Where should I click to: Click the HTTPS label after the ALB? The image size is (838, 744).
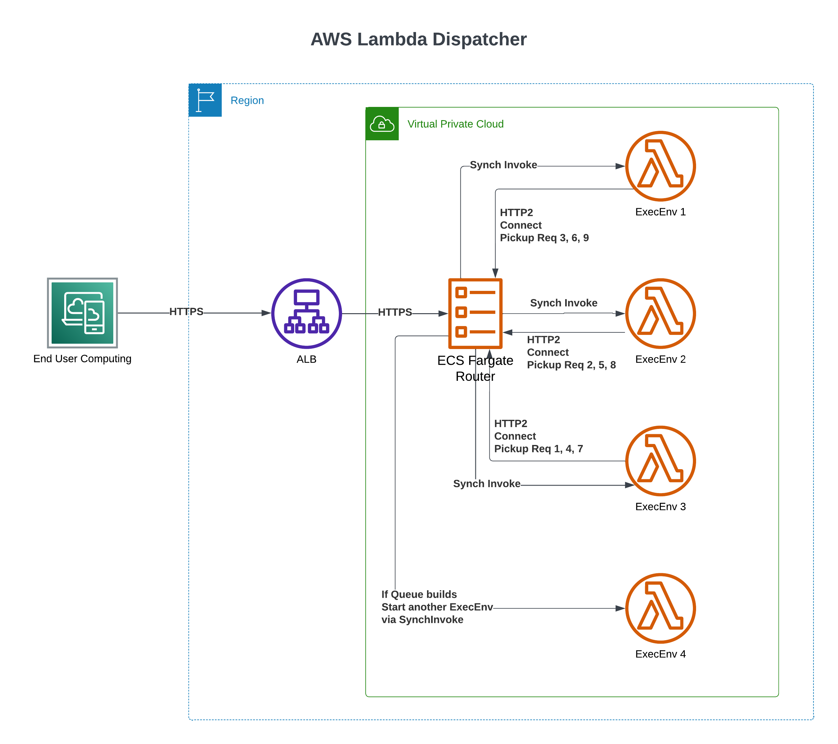(394, 312)
